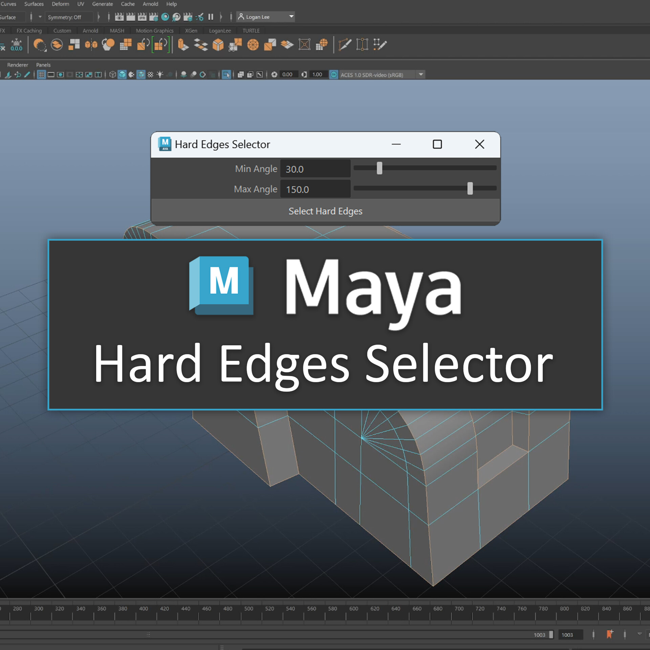This screenshot has width=650, height=650.
Task: Click the shaded display cube icon in the viewport bar
Action: pyautogui.click(x=122, y=74)
